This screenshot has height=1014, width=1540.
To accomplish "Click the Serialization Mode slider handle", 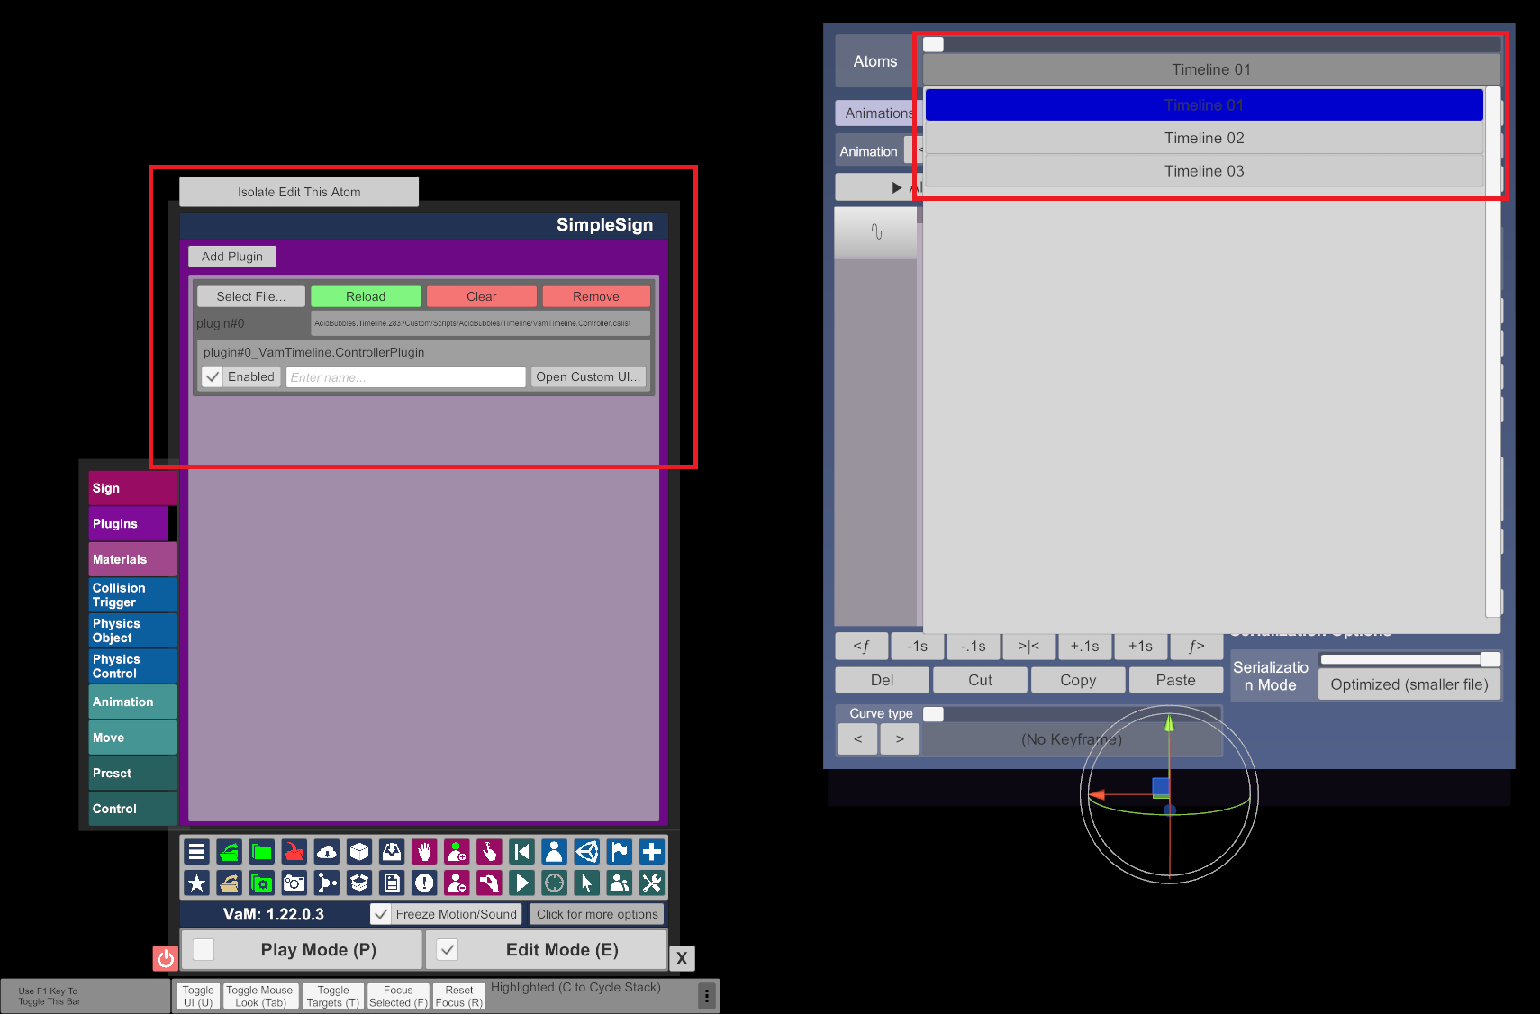I will pos(1490,659).
